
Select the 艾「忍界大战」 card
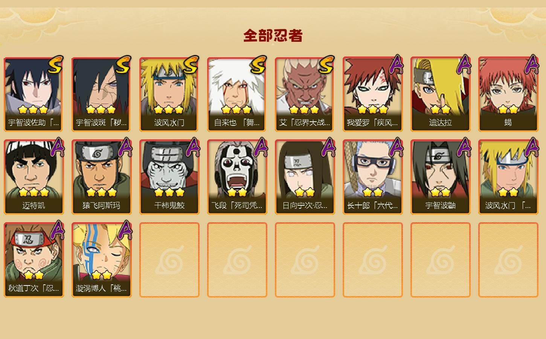(305, 94)
